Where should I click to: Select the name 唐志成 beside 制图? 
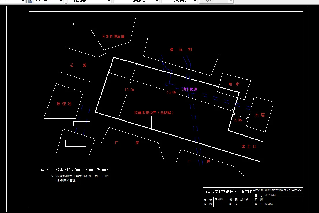pyautogui.click(x=244, y=200)
